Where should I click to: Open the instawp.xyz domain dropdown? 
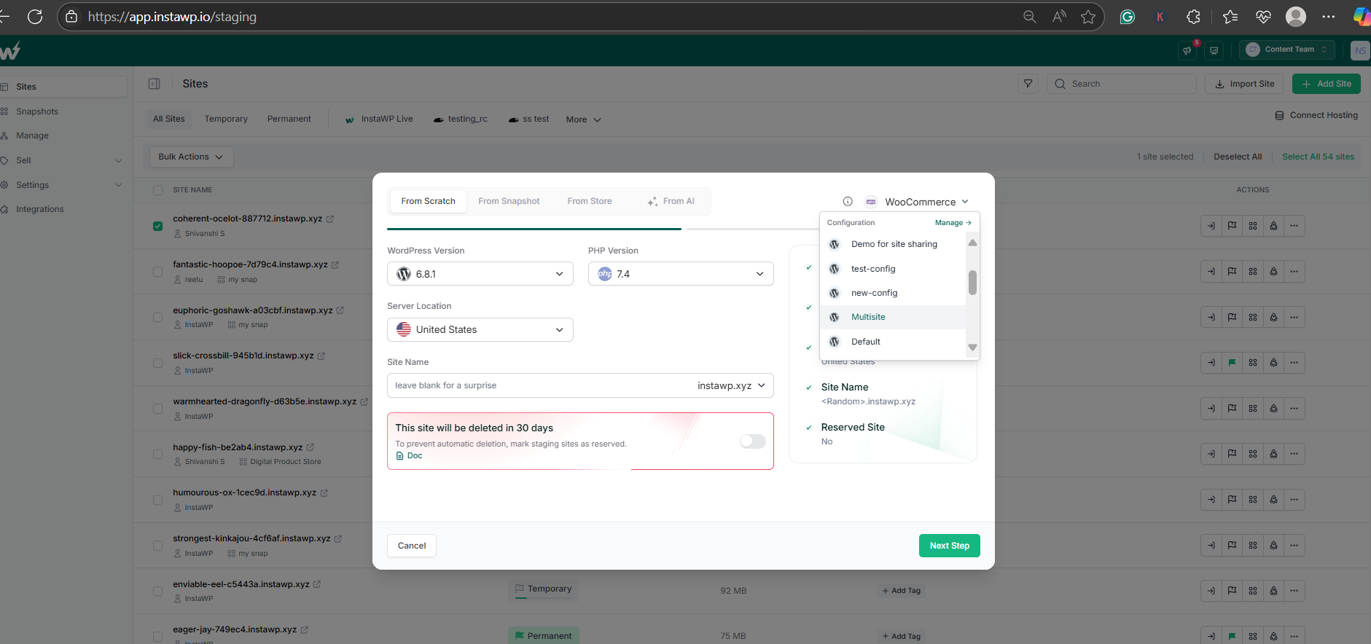(731, 385)
